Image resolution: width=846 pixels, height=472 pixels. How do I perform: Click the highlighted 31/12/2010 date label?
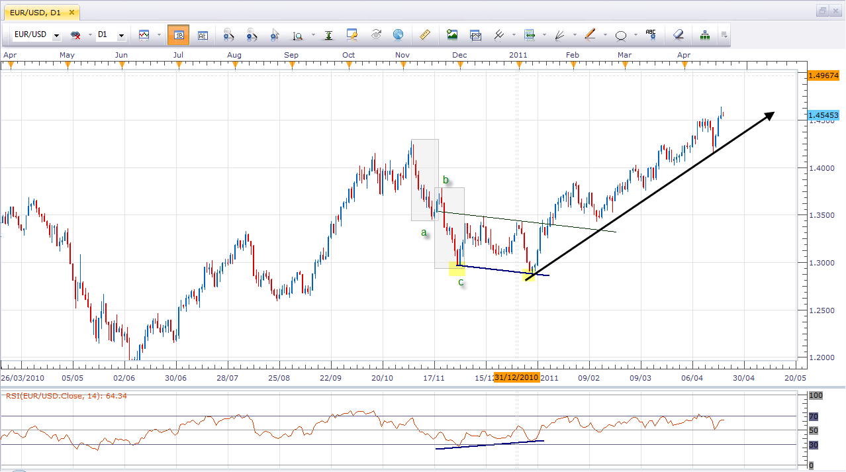click(516, 377)
